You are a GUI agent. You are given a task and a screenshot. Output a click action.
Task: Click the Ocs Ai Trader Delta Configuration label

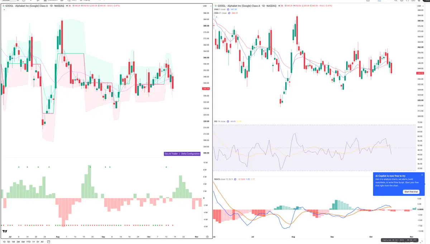[x=182, y=154]
